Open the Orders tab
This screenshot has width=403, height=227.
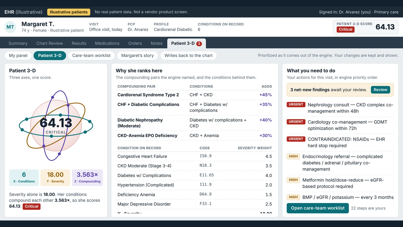(x=135, y=43)
